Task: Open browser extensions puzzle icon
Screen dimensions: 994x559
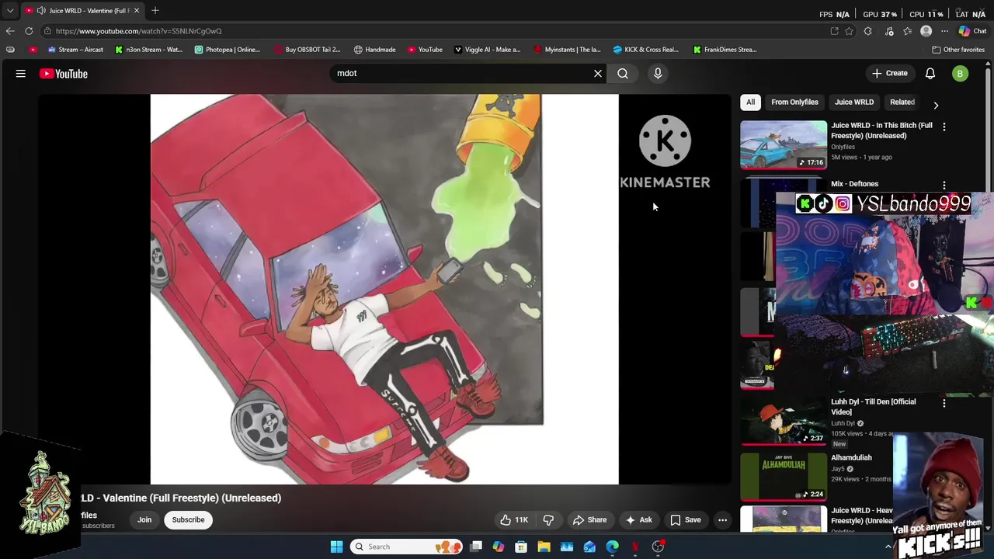Action: 868,31
